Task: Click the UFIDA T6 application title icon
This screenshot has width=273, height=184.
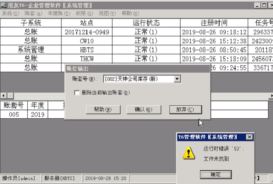Action: [x=4, y=5]
